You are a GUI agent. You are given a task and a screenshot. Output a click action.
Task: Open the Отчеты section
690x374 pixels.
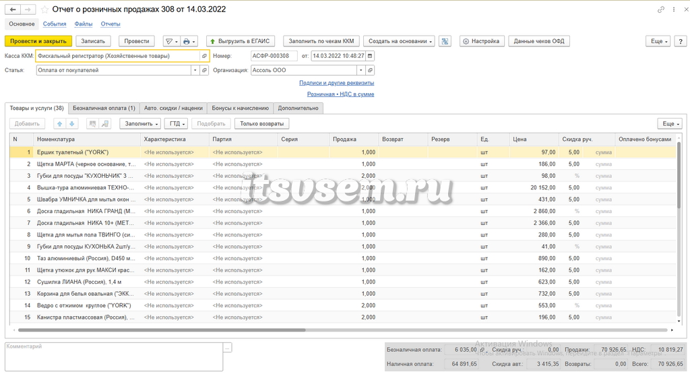pos(111,24)
